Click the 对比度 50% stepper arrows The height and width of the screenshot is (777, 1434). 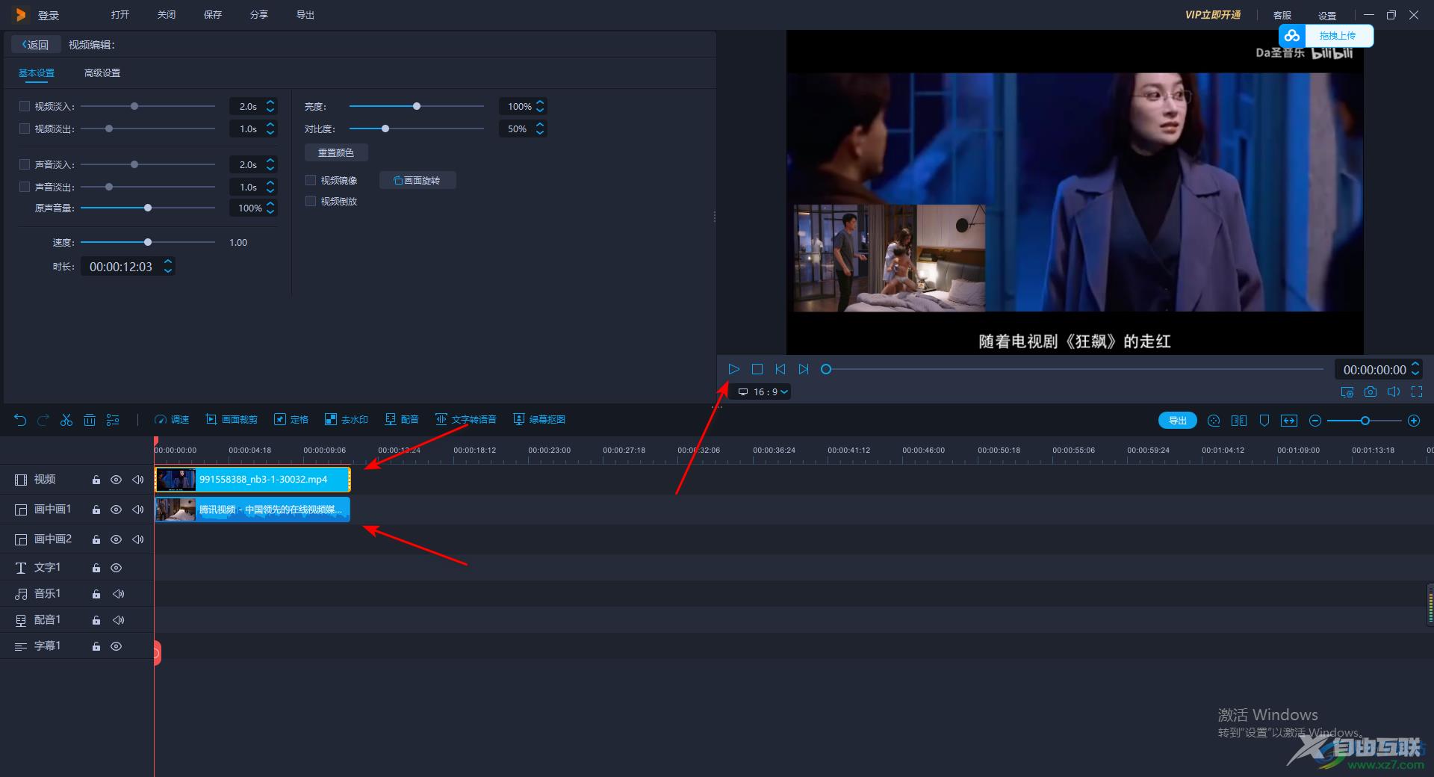[x=540, y=129]
